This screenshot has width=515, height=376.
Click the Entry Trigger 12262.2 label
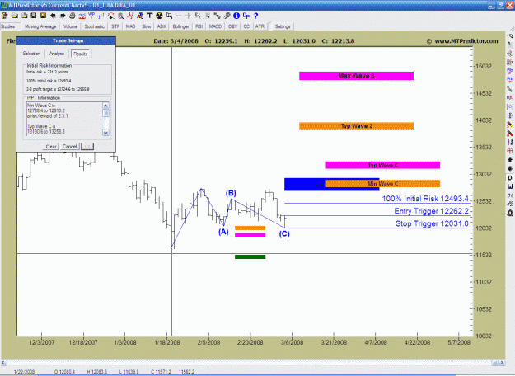click(432, 211)
